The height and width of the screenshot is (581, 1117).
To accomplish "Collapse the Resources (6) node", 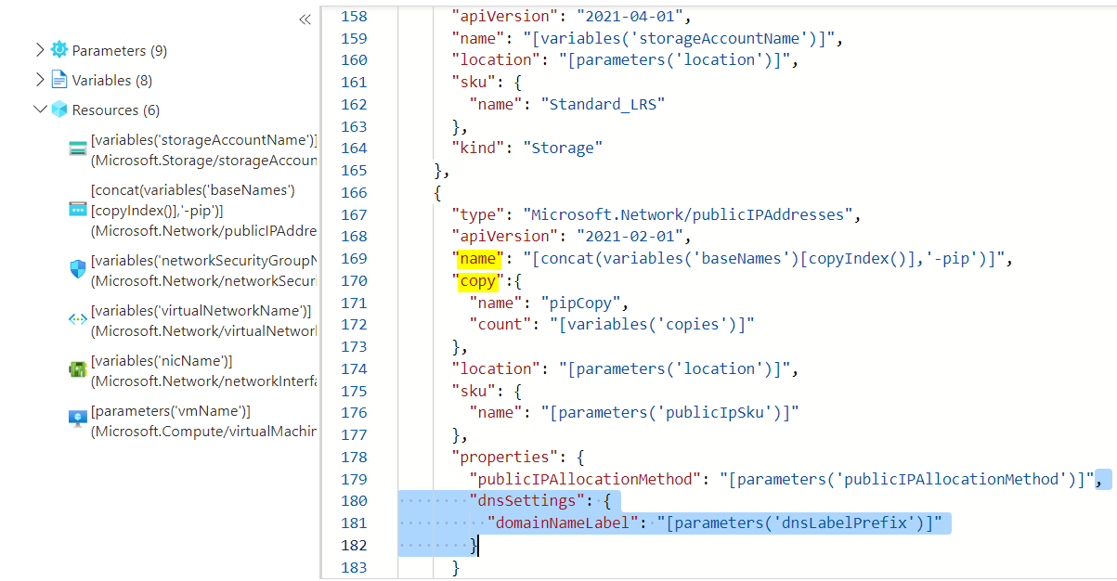I will coord(39,110).
